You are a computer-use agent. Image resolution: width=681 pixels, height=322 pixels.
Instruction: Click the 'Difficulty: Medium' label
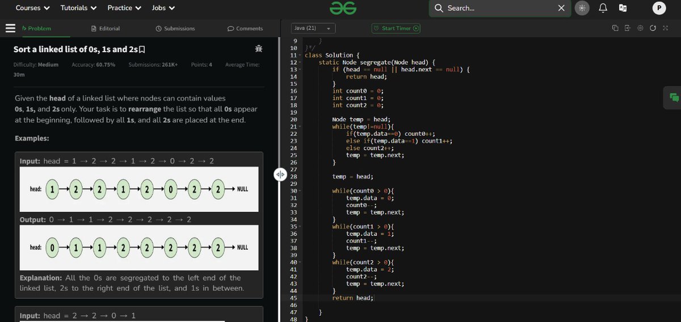click(36, 65)
